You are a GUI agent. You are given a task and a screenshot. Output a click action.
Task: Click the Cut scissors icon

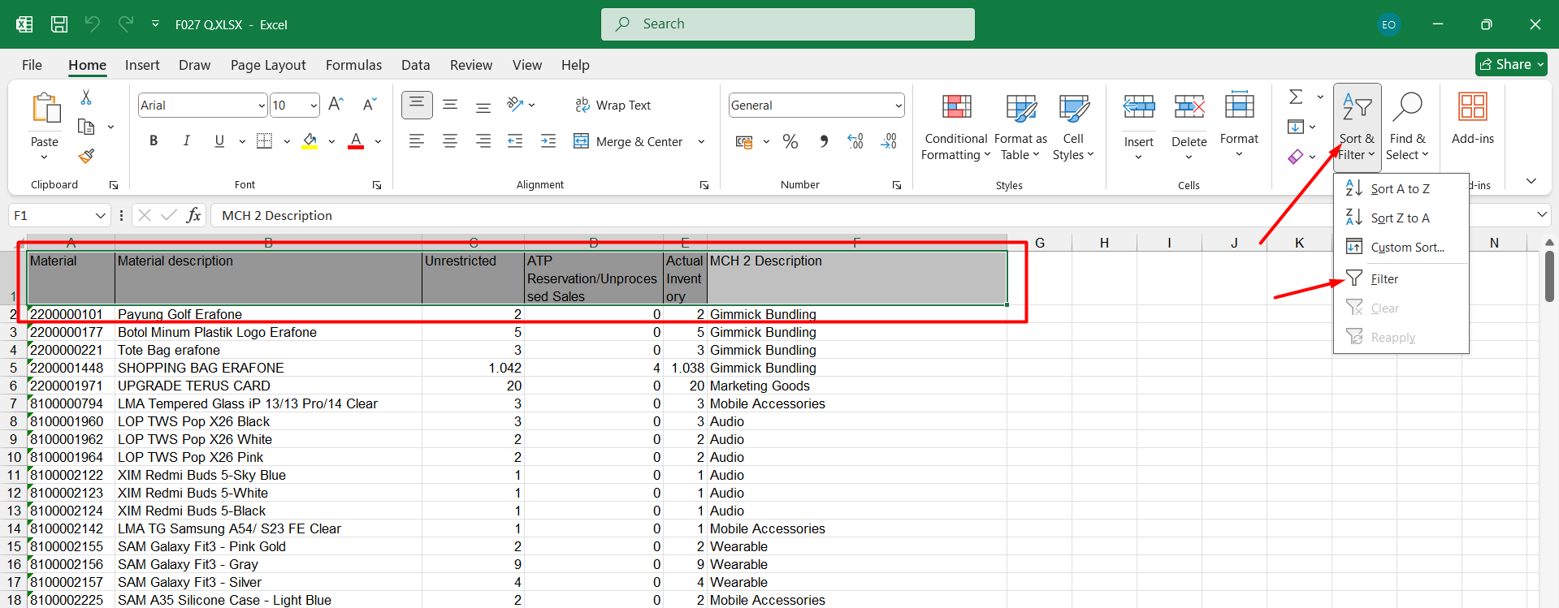tap(86, 97)
